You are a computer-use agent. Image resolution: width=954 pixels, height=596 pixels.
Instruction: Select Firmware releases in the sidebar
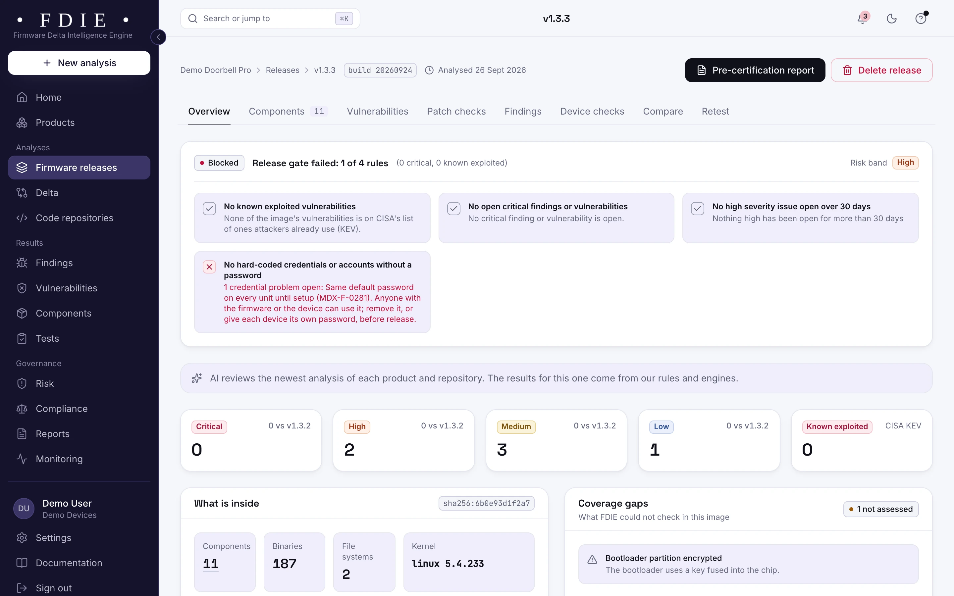(x=79, y=168)
